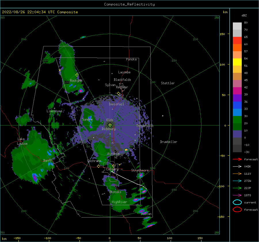Pick the red swatch between 65 and 60
The height and width of the screenshot is (242, 259).
click(237, 41)
